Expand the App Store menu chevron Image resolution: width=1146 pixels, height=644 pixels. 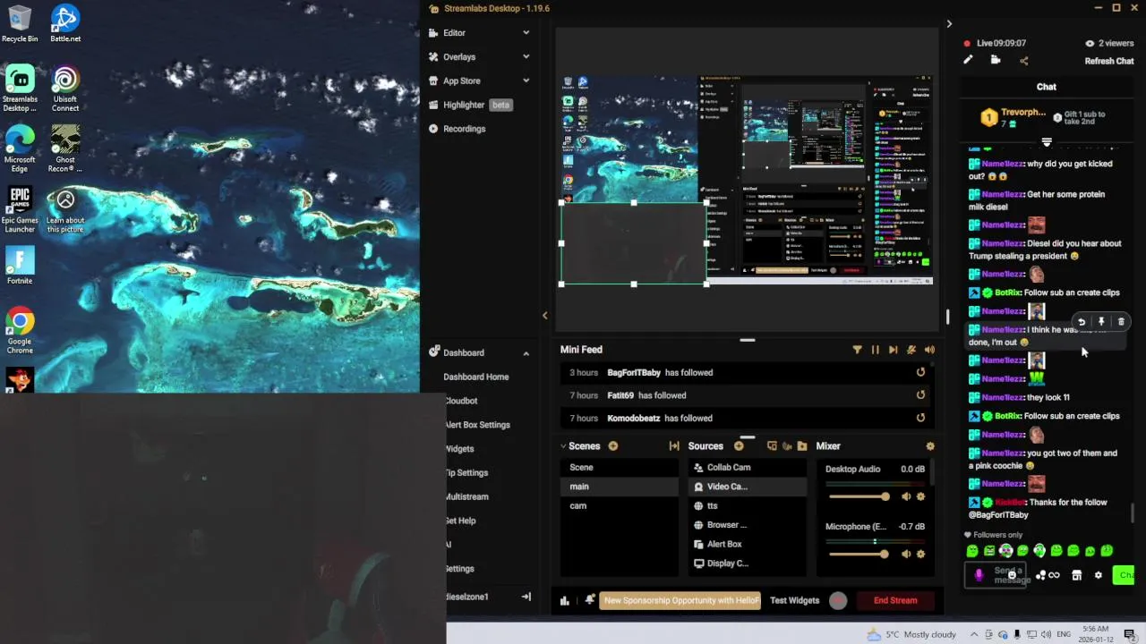click(526, 80)
